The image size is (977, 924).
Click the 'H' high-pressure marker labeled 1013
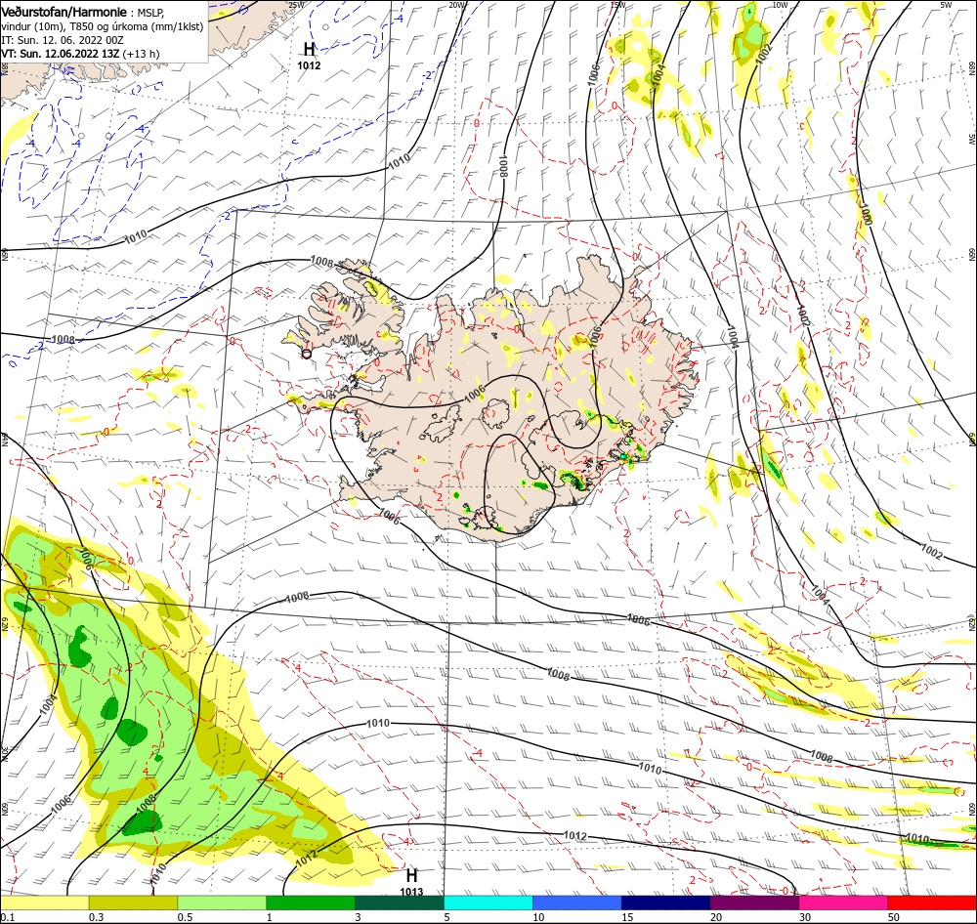(411, 875)
